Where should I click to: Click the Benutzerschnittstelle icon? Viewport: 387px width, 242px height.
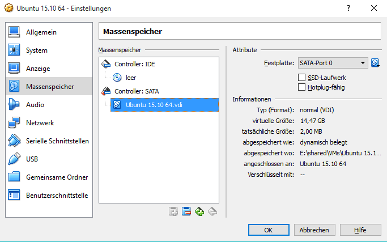pos(14,196)
